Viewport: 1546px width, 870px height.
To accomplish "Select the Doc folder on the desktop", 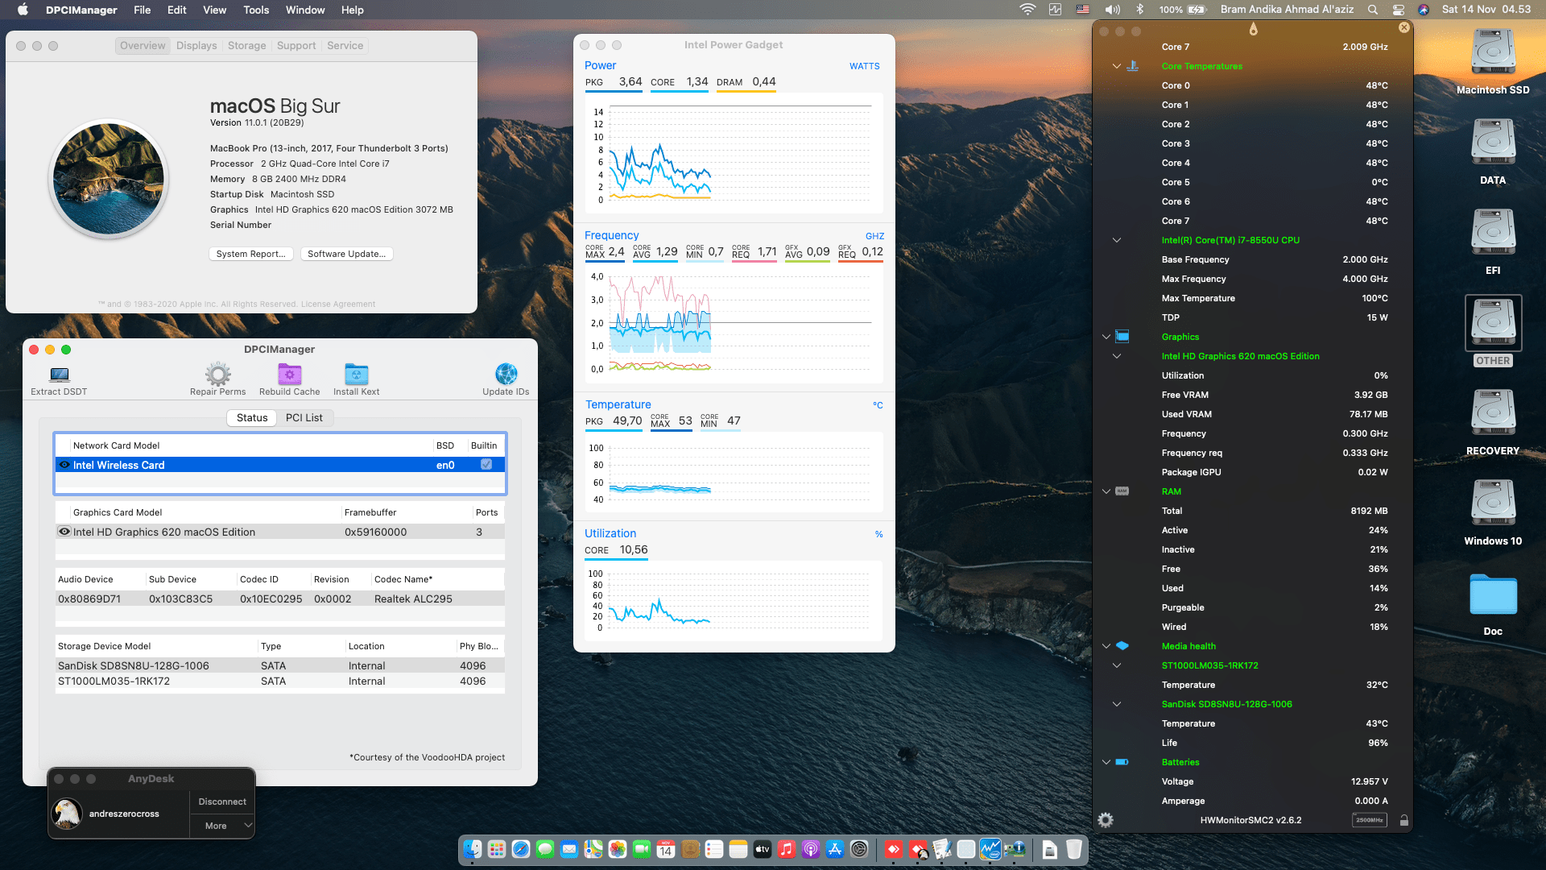I will pos(1493,604).
